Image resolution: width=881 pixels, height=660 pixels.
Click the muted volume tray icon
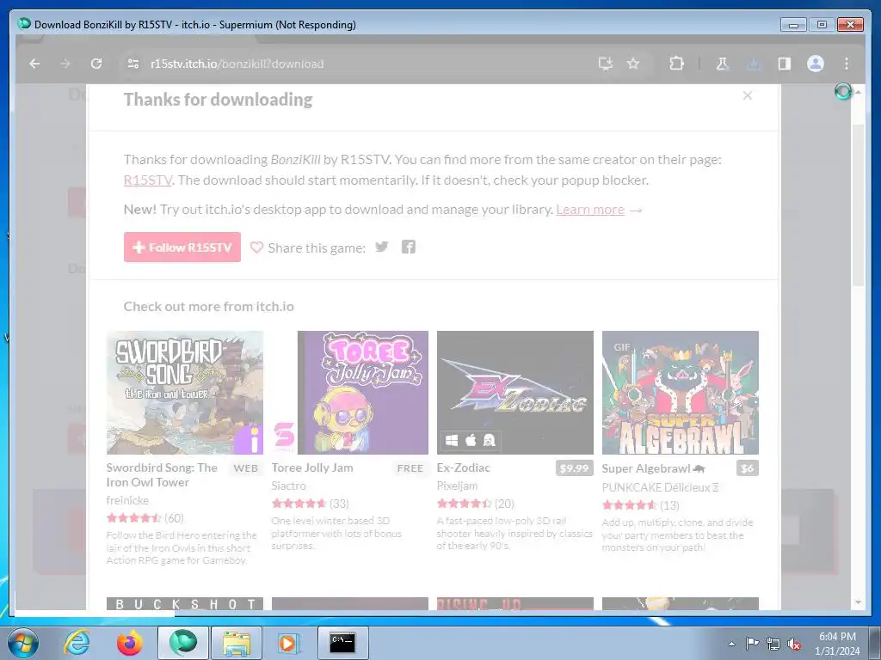click(794, 644)
